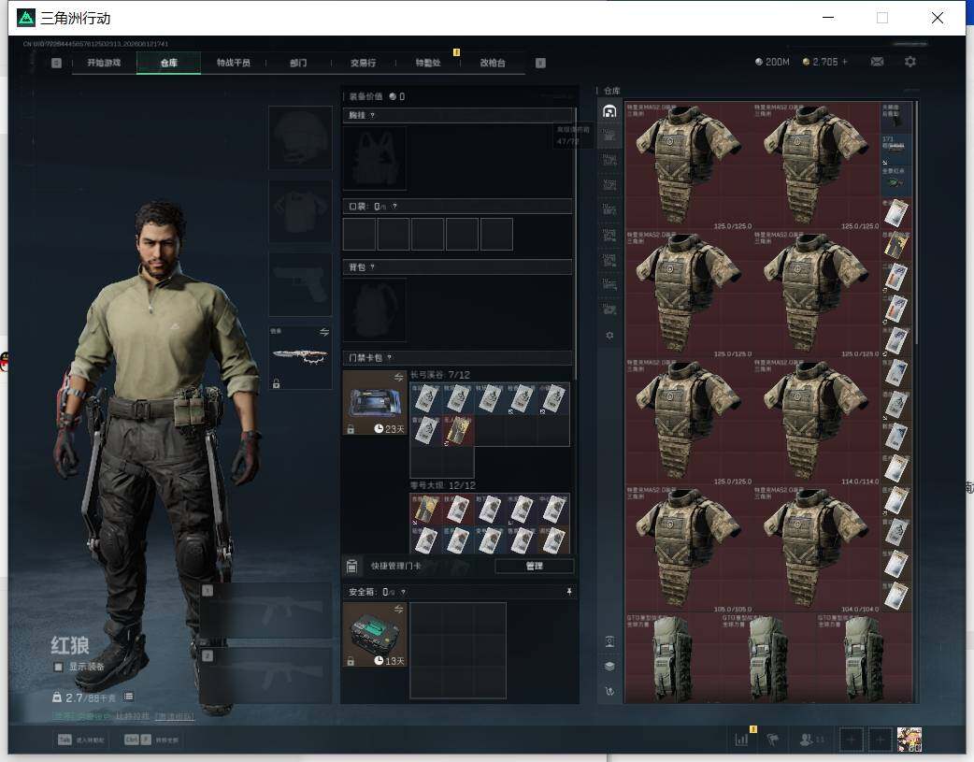
Task: Open the 开始游戏 tab
Action: (104, 63)
